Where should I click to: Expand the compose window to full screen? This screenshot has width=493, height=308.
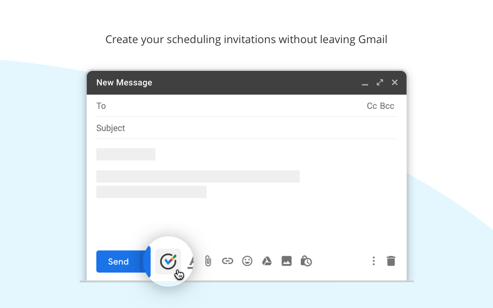[379, 82]
